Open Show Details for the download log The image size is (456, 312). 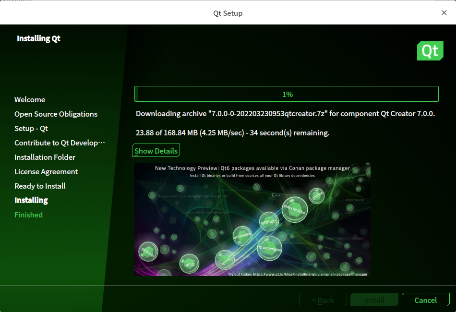pyautogui.click(x=156, y=150)
